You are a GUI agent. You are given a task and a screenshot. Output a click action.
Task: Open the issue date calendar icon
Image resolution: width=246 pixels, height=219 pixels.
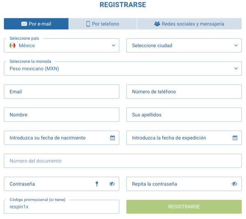pyautogui.click(x=235, y=138)
